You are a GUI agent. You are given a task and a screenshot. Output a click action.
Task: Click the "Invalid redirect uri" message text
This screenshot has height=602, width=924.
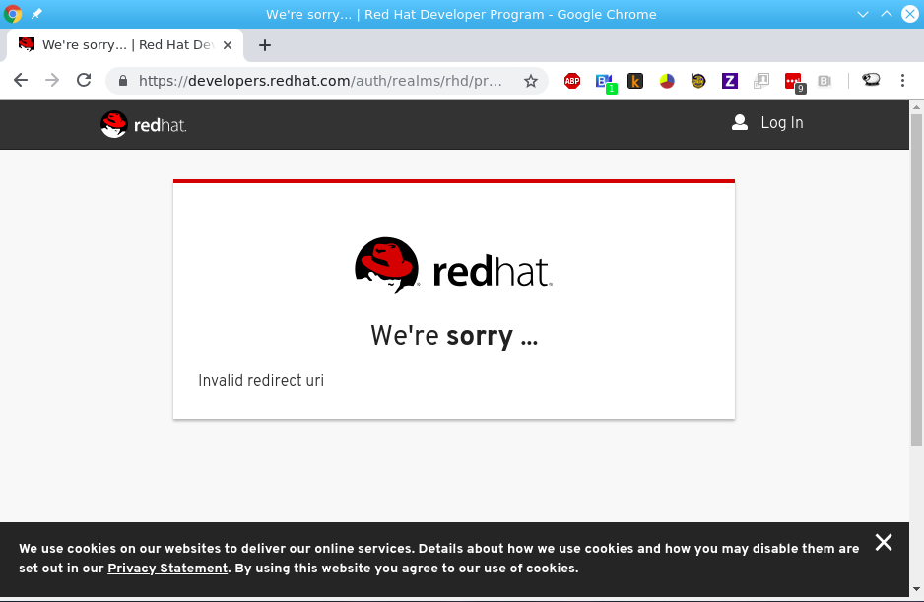[261, 381]
